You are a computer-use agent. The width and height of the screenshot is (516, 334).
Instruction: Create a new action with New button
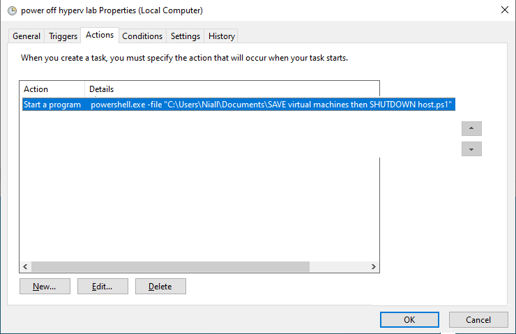pyautogui.click(x=45, y=287)
